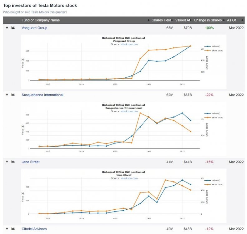The image size is (247, 234).
Task: Open the Vanguard Group link
Action: coord(34,28)
